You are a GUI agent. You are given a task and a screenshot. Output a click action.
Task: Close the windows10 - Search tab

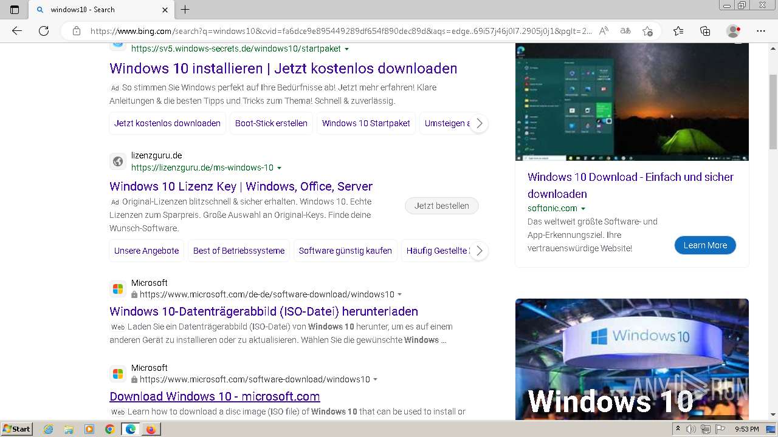click(x=165, y=10)
